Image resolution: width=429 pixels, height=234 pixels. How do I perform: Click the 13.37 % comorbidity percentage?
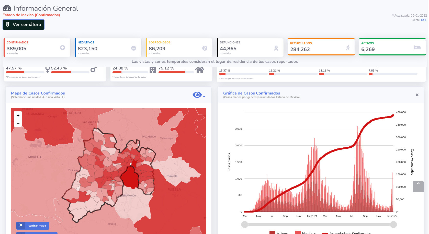(x=224, y=71)
